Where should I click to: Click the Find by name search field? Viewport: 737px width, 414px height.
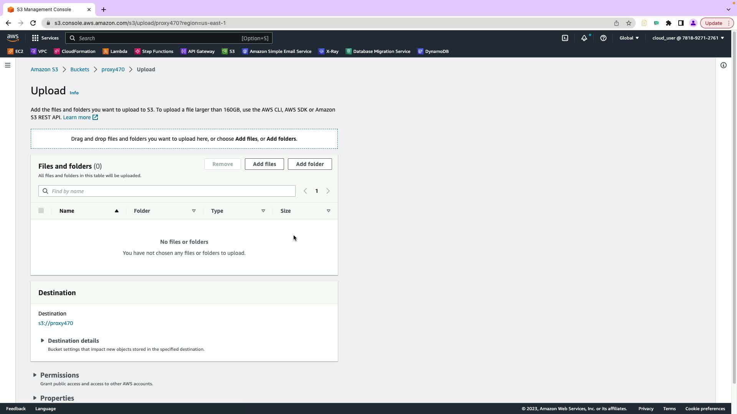coord(167,191)
